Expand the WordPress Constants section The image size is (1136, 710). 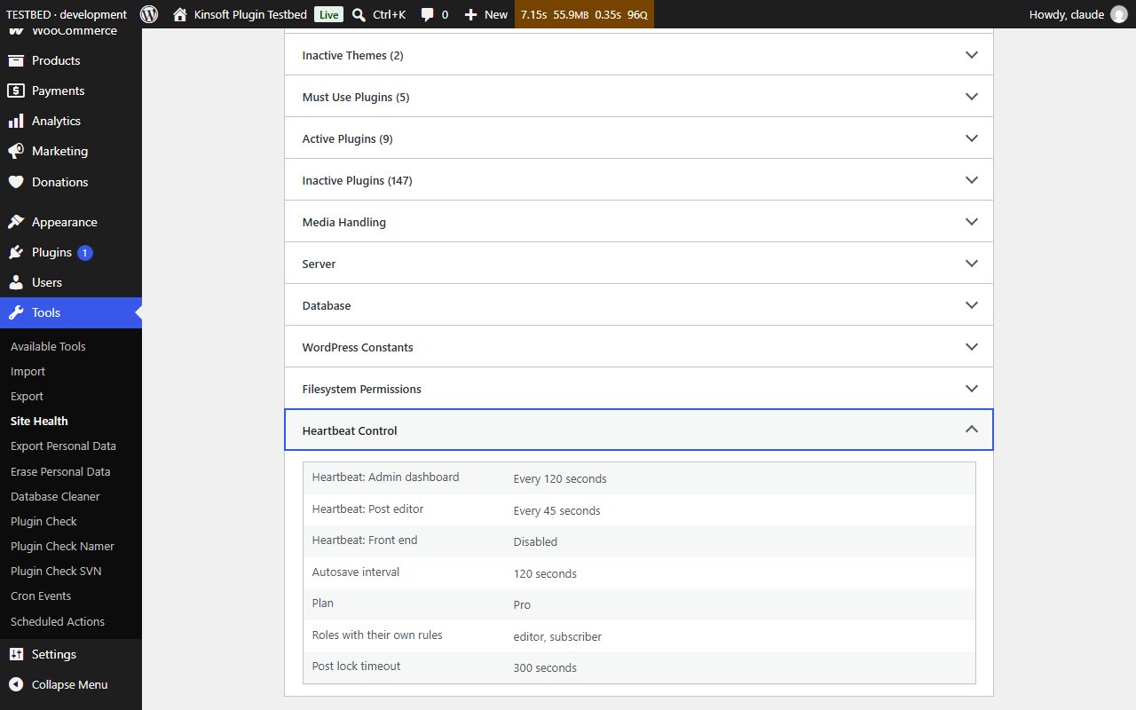click(638, 347)
